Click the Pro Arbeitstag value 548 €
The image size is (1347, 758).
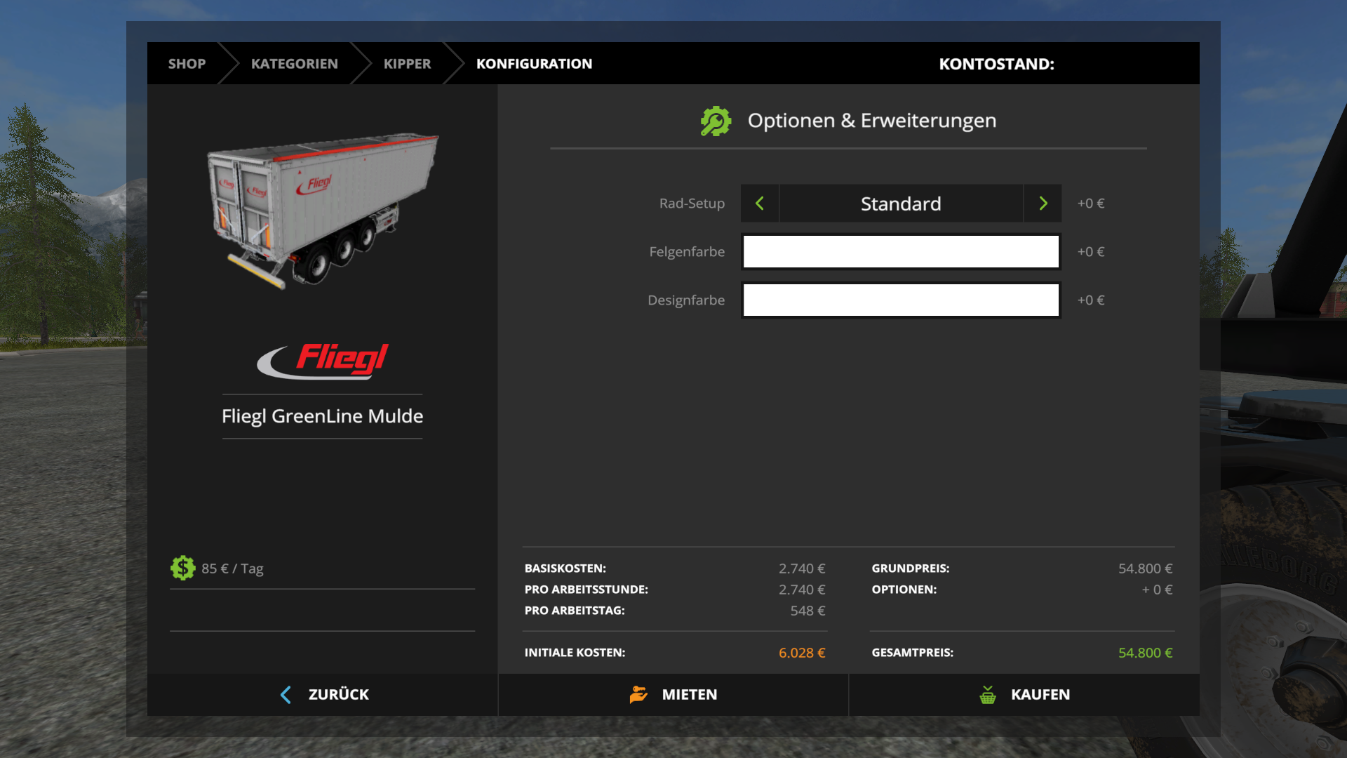click(808, 611)
